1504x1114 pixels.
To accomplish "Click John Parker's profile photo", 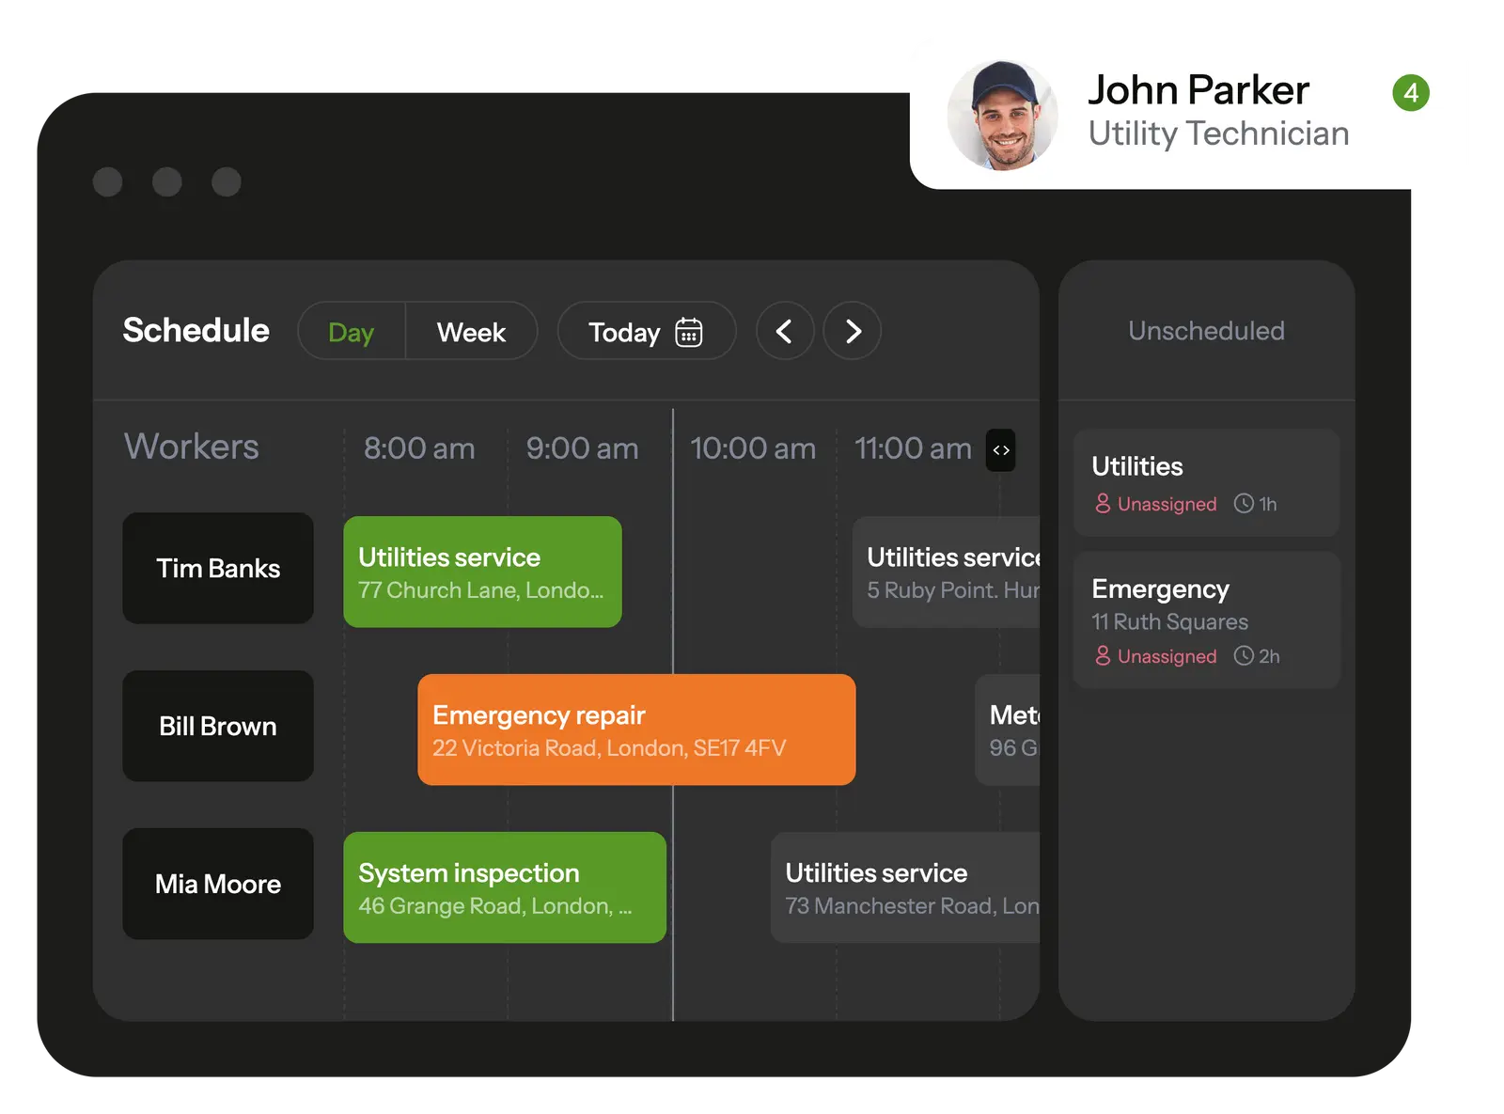I will (1002, 116).
